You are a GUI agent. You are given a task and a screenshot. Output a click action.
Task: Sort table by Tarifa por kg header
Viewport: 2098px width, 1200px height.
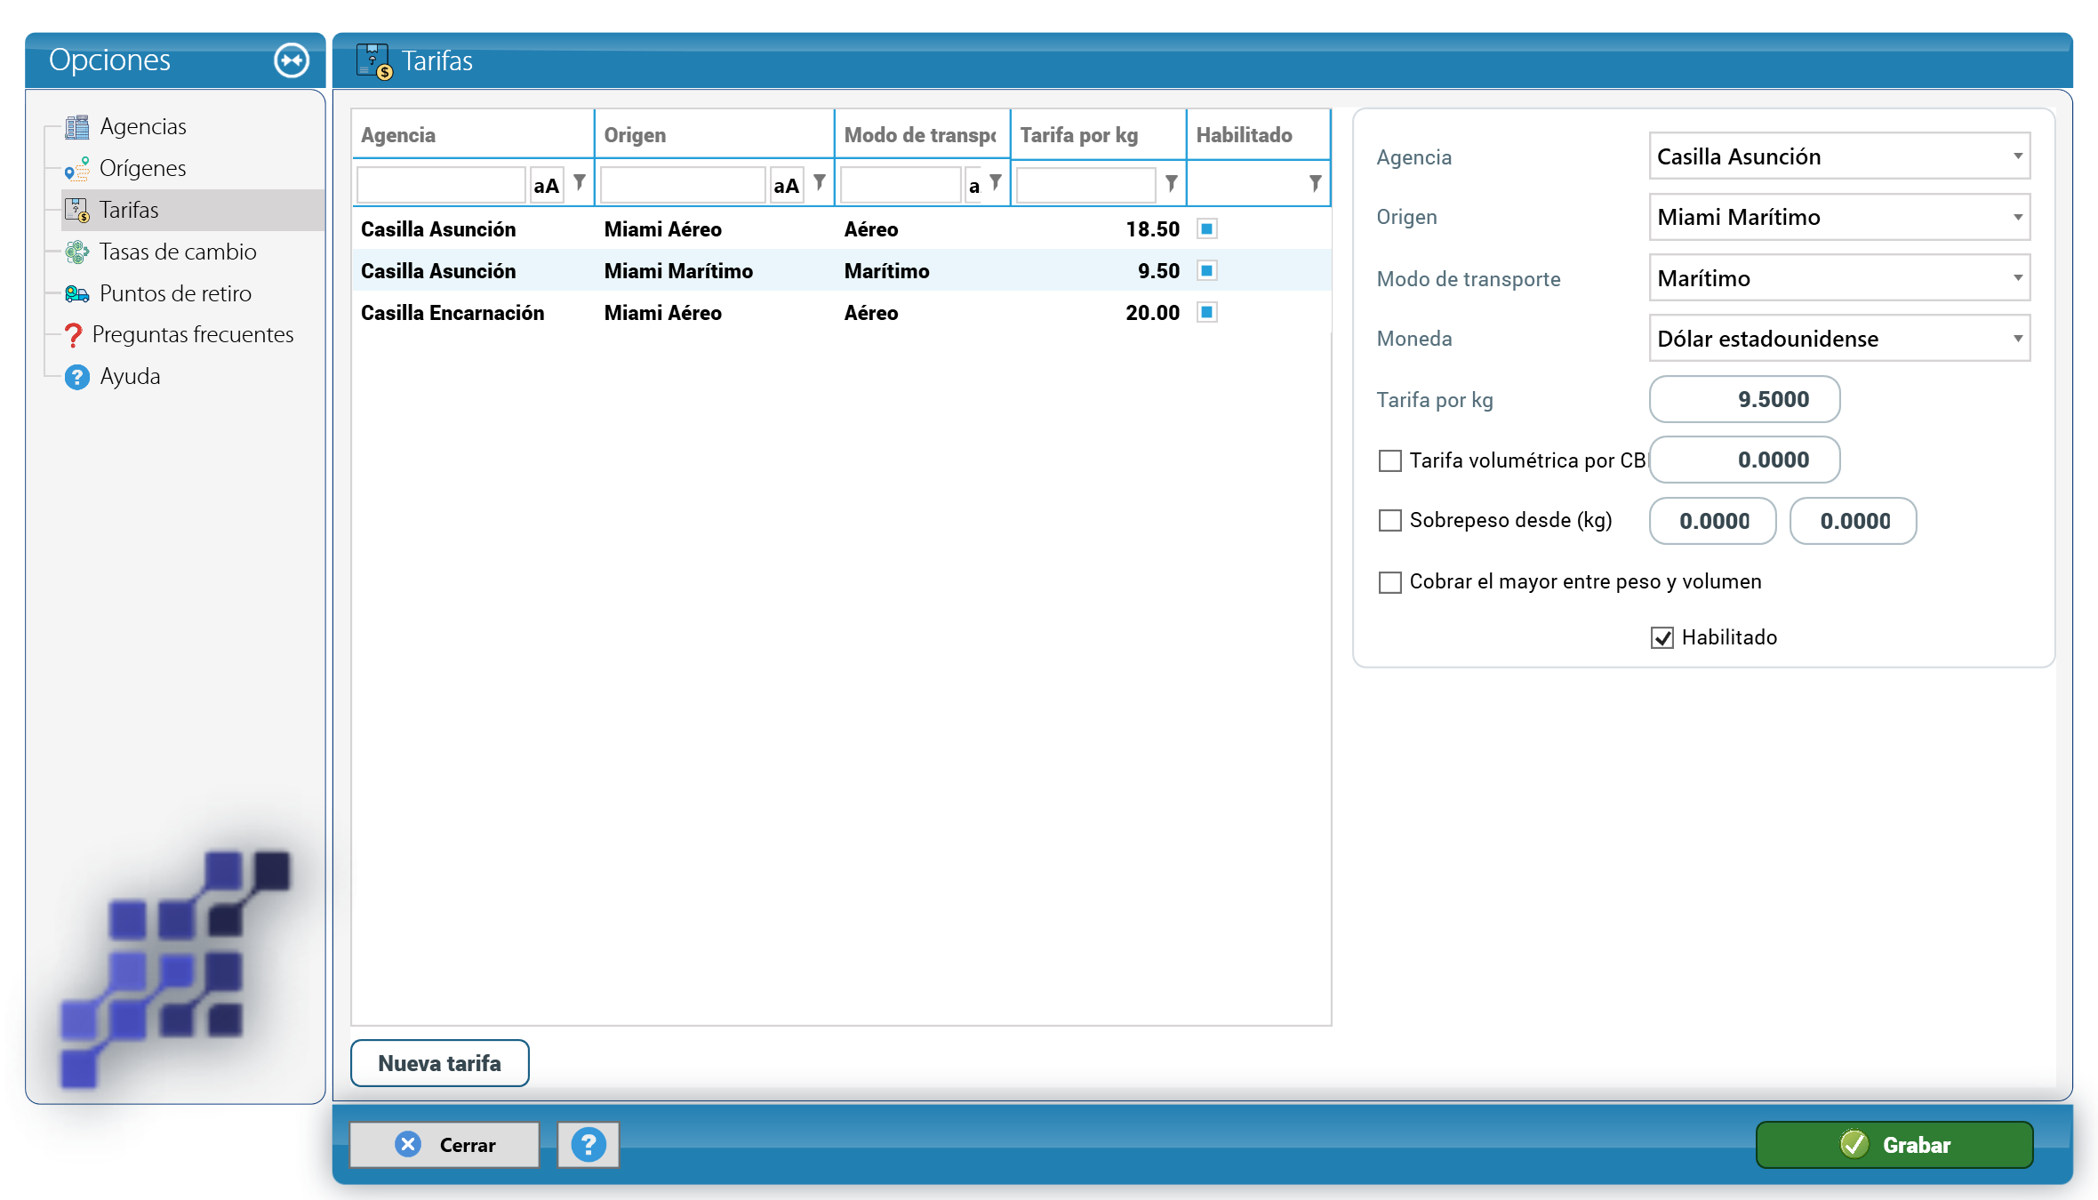[1098, 135]
